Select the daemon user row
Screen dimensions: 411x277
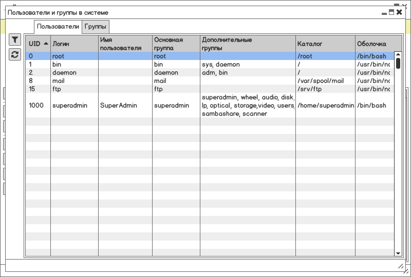pos(210,72)
